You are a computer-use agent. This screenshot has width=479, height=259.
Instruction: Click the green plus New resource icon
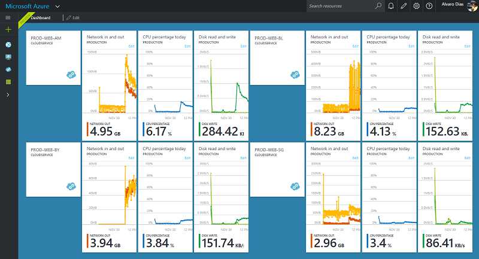point(8,29)
